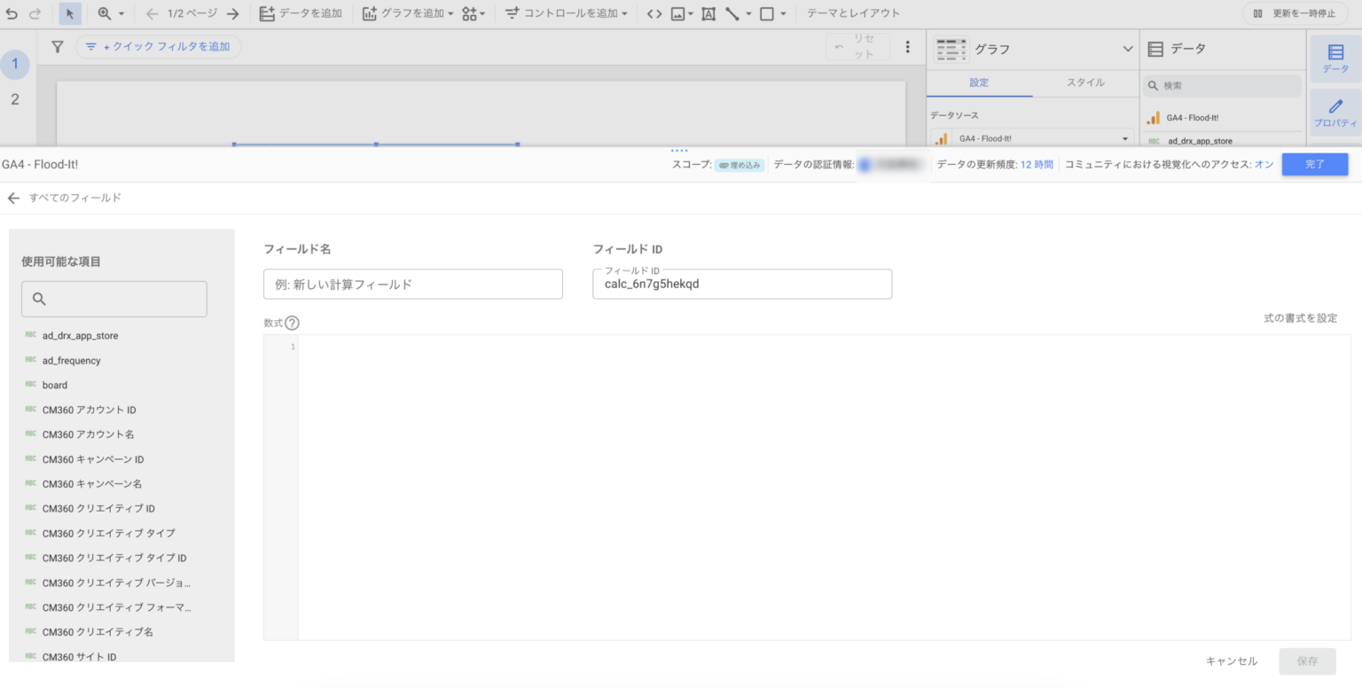
Task: Click the back arrow beside すべてのフィールド
Action: pyautogui.click(x=13, y=198)
